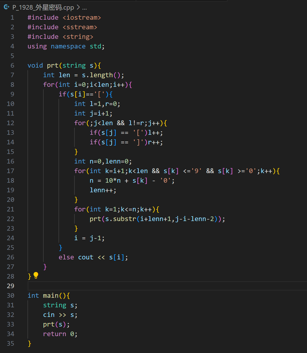Image resolution: width=307 pixels, height=353 pixels.
Task: Click the namespace keyword on line 4
Action: pos(68,46)
